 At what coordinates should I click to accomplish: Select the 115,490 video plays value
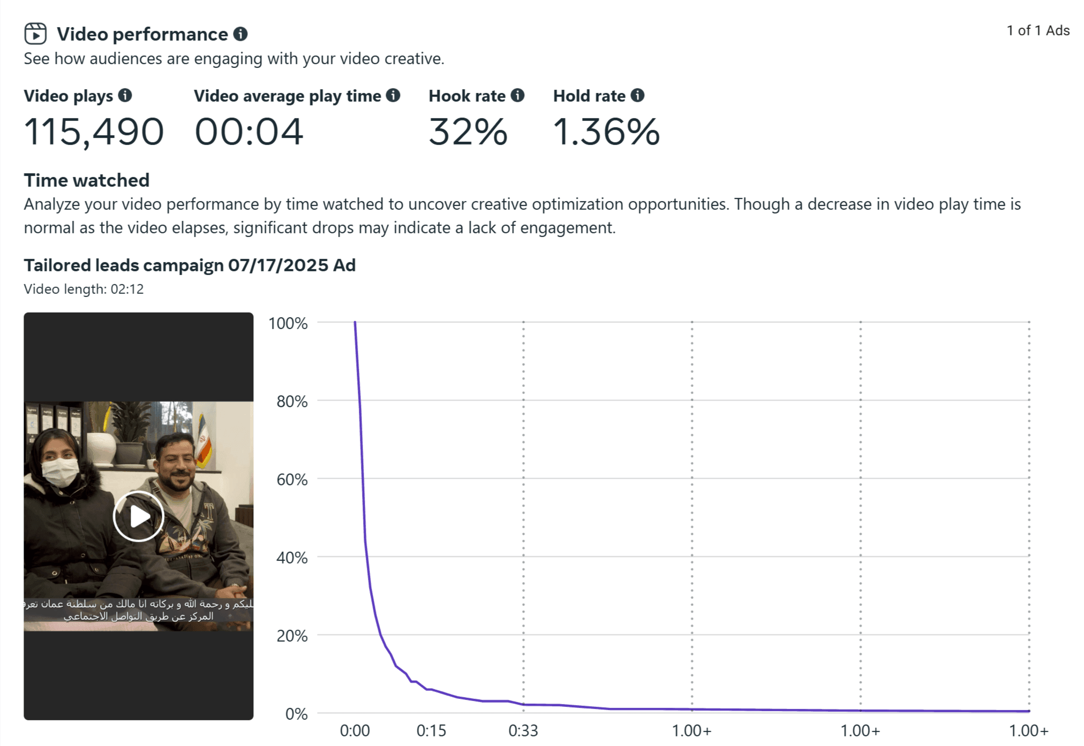94,132
